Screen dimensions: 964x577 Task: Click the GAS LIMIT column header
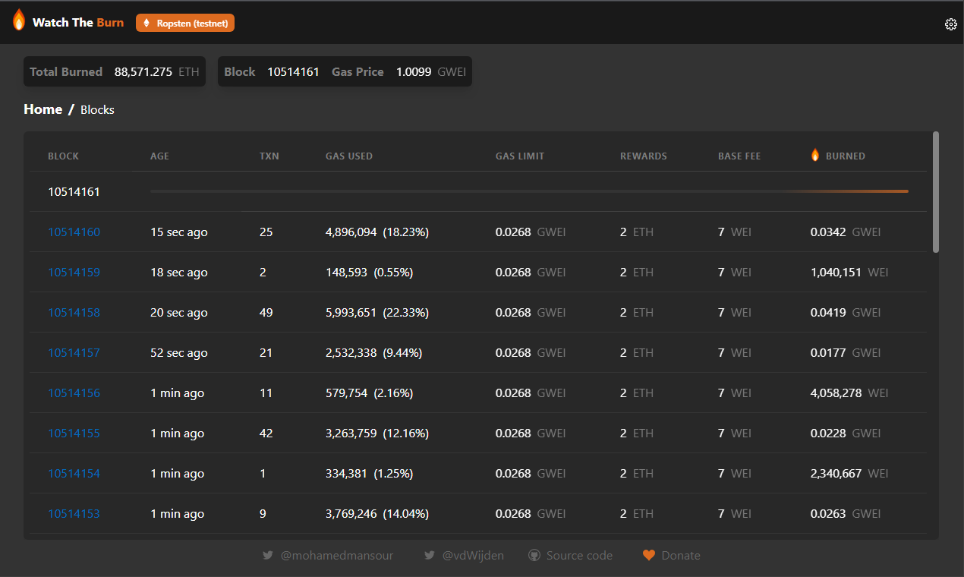coord(520,156)
